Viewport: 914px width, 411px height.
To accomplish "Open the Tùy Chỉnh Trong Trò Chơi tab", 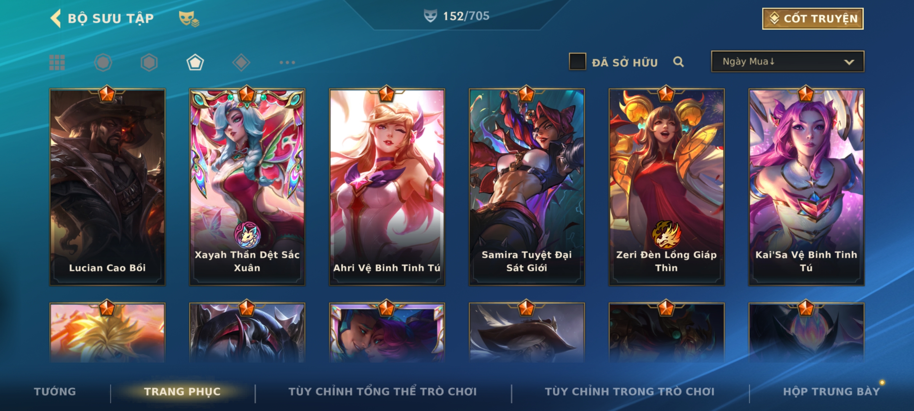I will coord(630,392).
